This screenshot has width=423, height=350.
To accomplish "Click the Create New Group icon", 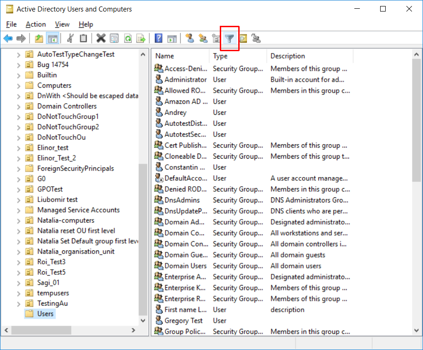I will click(x=203, y=38).
